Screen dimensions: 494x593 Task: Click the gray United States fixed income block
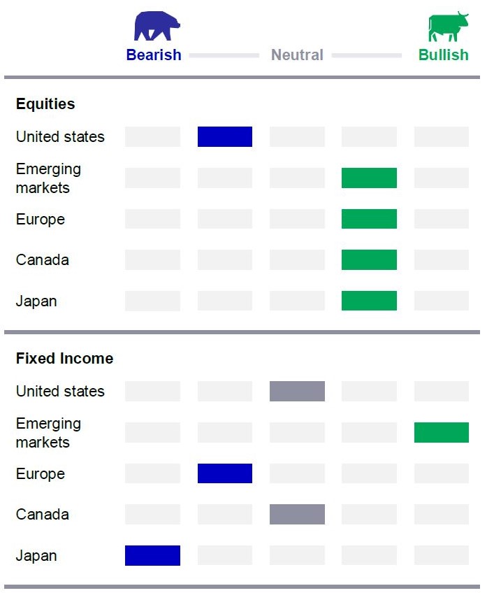click(x=297, y=391)
